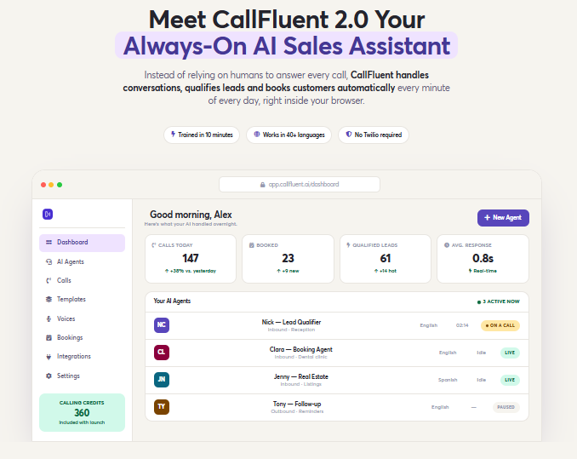Screen dimensions: 577x459
Task: Click the Integrations plug icon
Action: 49,357
